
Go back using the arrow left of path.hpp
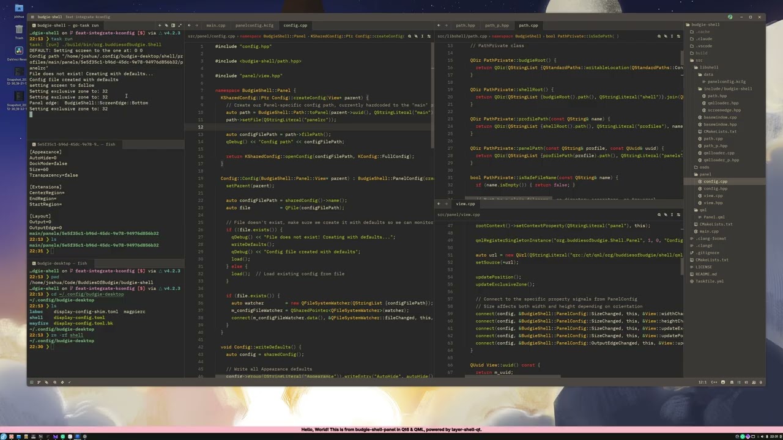pyautogui.click(x=439, y=25)
